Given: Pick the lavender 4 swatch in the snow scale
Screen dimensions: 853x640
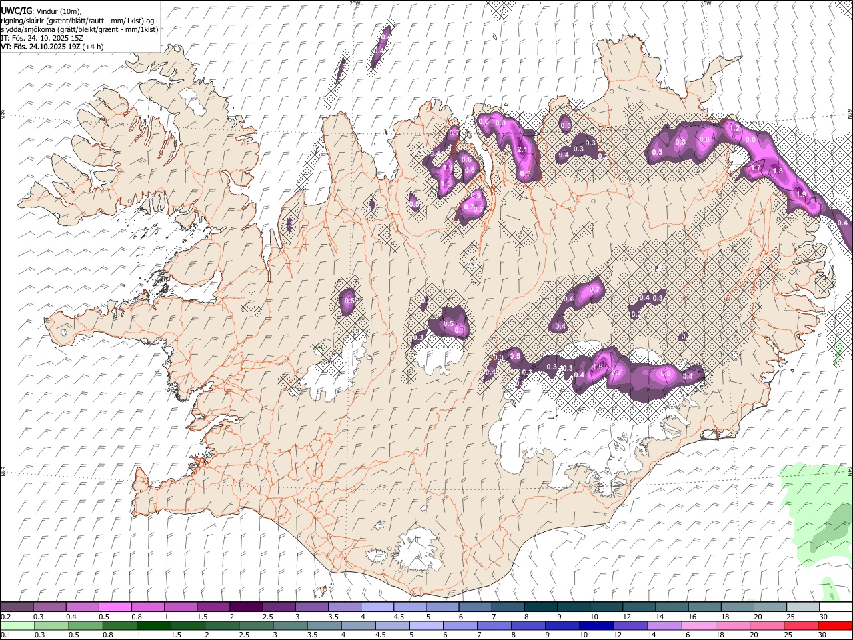Looking at the screenshot, I should (377, 607).
